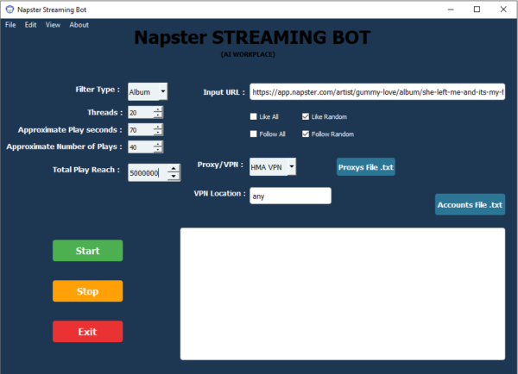The width and height of the screenshot is (518, 374).
Task: Click the Total Play Reach field
Action: (148, 172)
